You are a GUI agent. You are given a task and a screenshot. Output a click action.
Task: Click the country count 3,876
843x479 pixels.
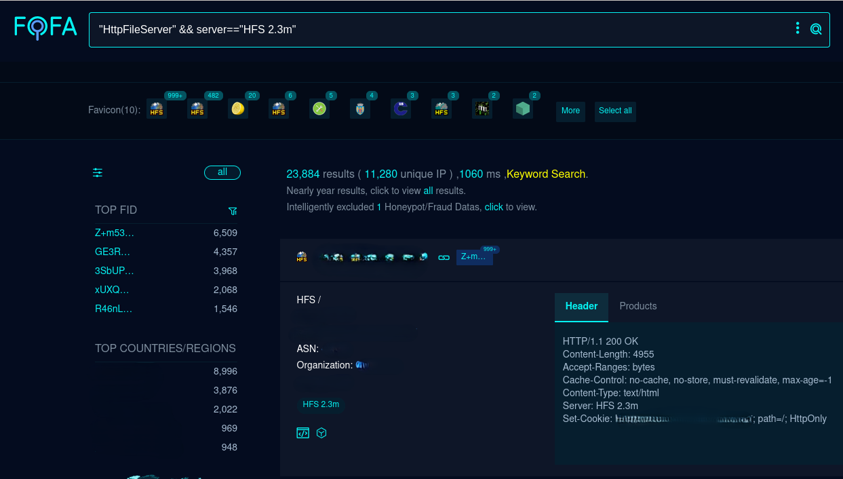pos(225,390)
